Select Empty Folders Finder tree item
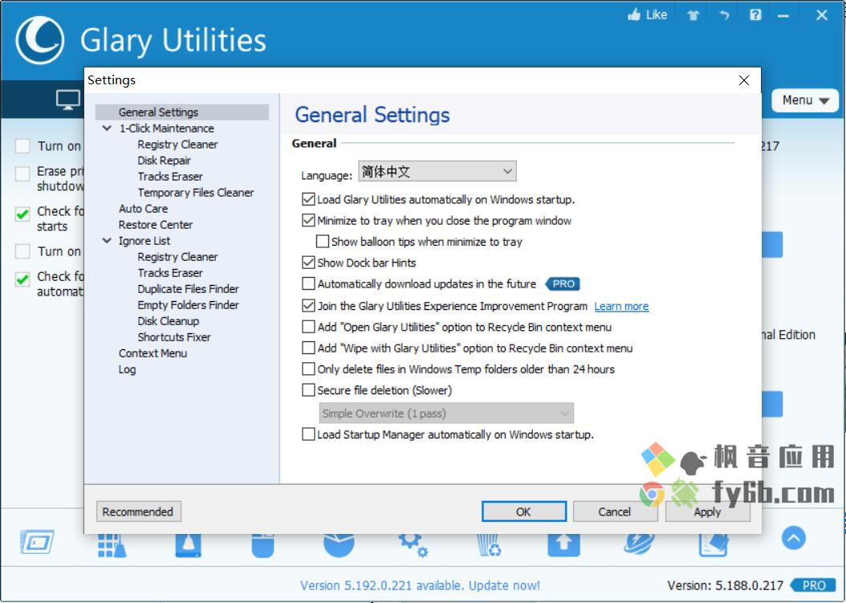Screen dimensions: 846x603 (188, 305)
